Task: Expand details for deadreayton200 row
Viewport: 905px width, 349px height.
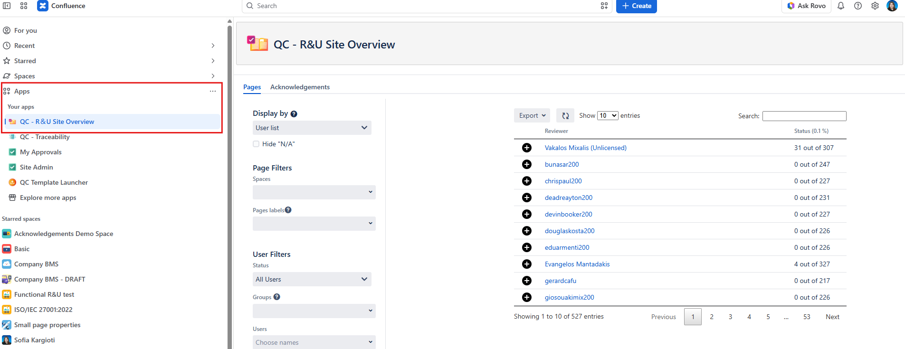Action: click(527, 198)
